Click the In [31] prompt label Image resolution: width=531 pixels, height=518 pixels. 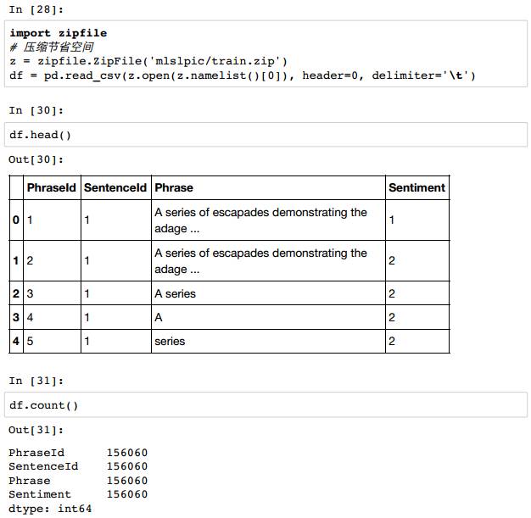(x=34, y=382)
